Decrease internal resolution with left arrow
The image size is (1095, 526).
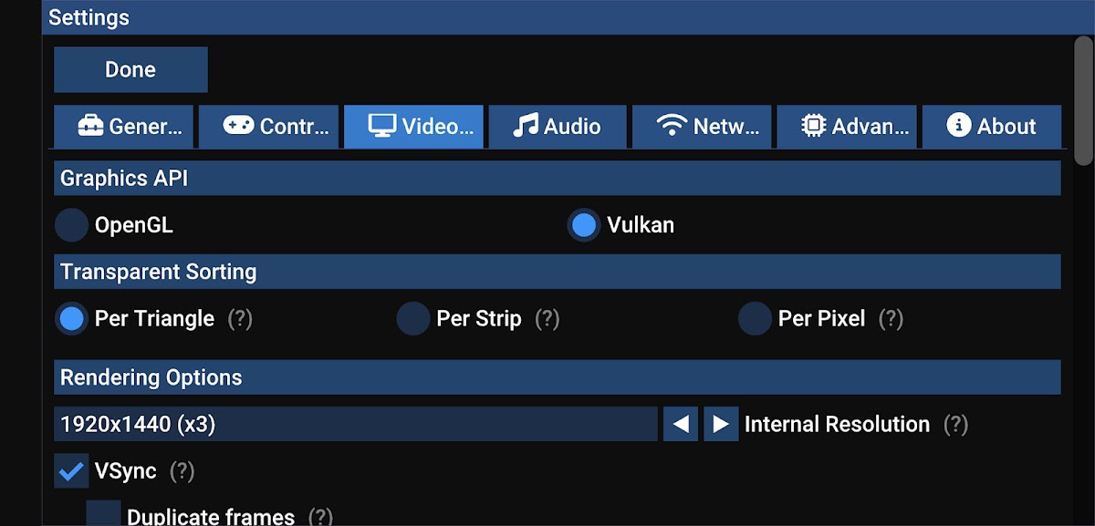(x=680, y=425)
